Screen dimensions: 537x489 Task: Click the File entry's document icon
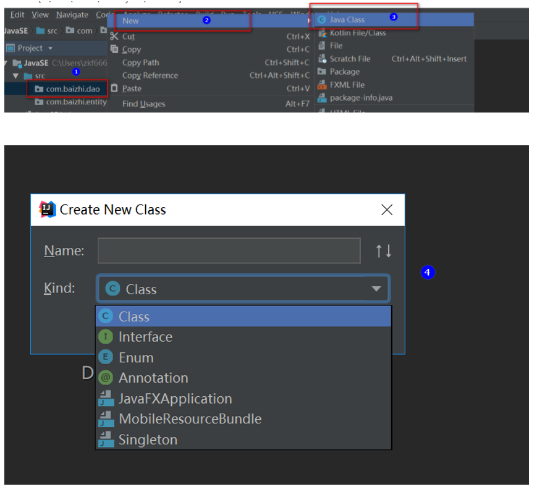point(321,45)
